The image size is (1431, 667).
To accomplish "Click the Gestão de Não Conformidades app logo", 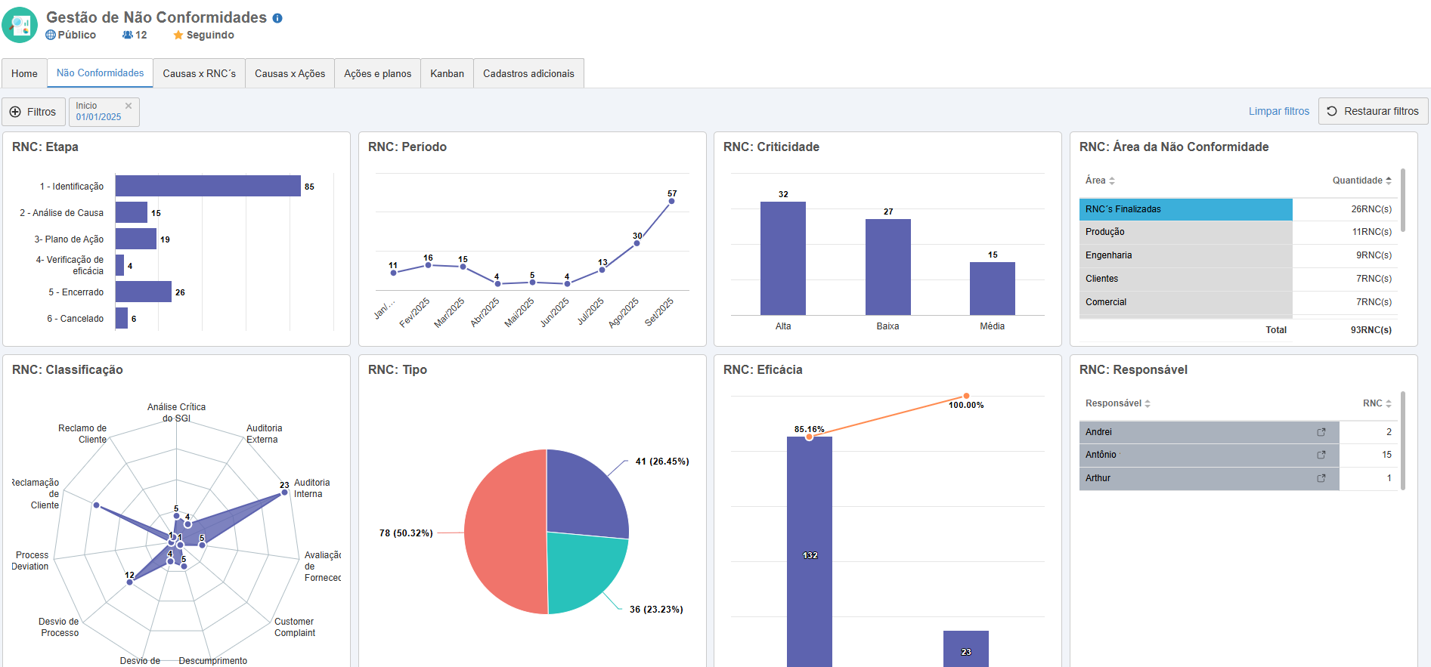I will pos(20,25).
